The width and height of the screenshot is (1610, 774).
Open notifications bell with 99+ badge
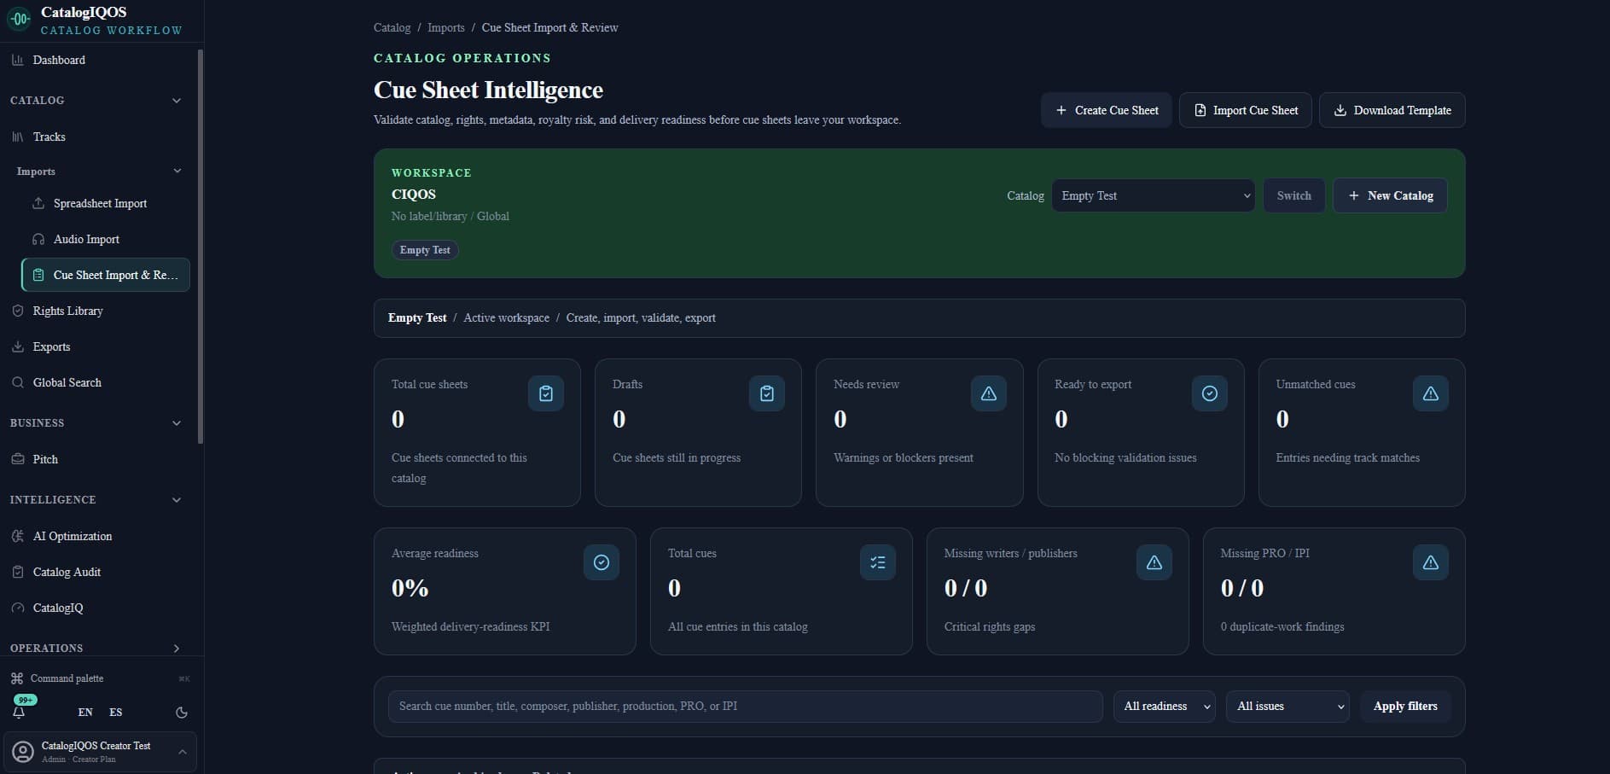19,712
